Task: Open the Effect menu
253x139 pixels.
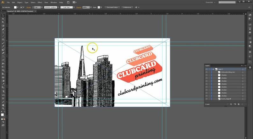Action: tap(40, 2)
